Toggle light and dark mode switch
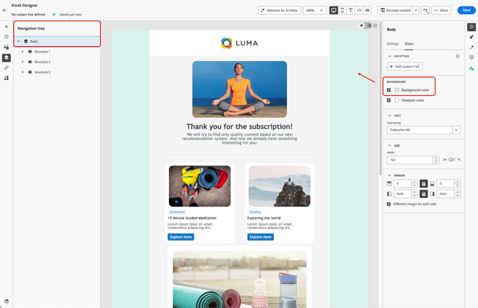This screenshot has height=308, width=478. tap(365, 25)
